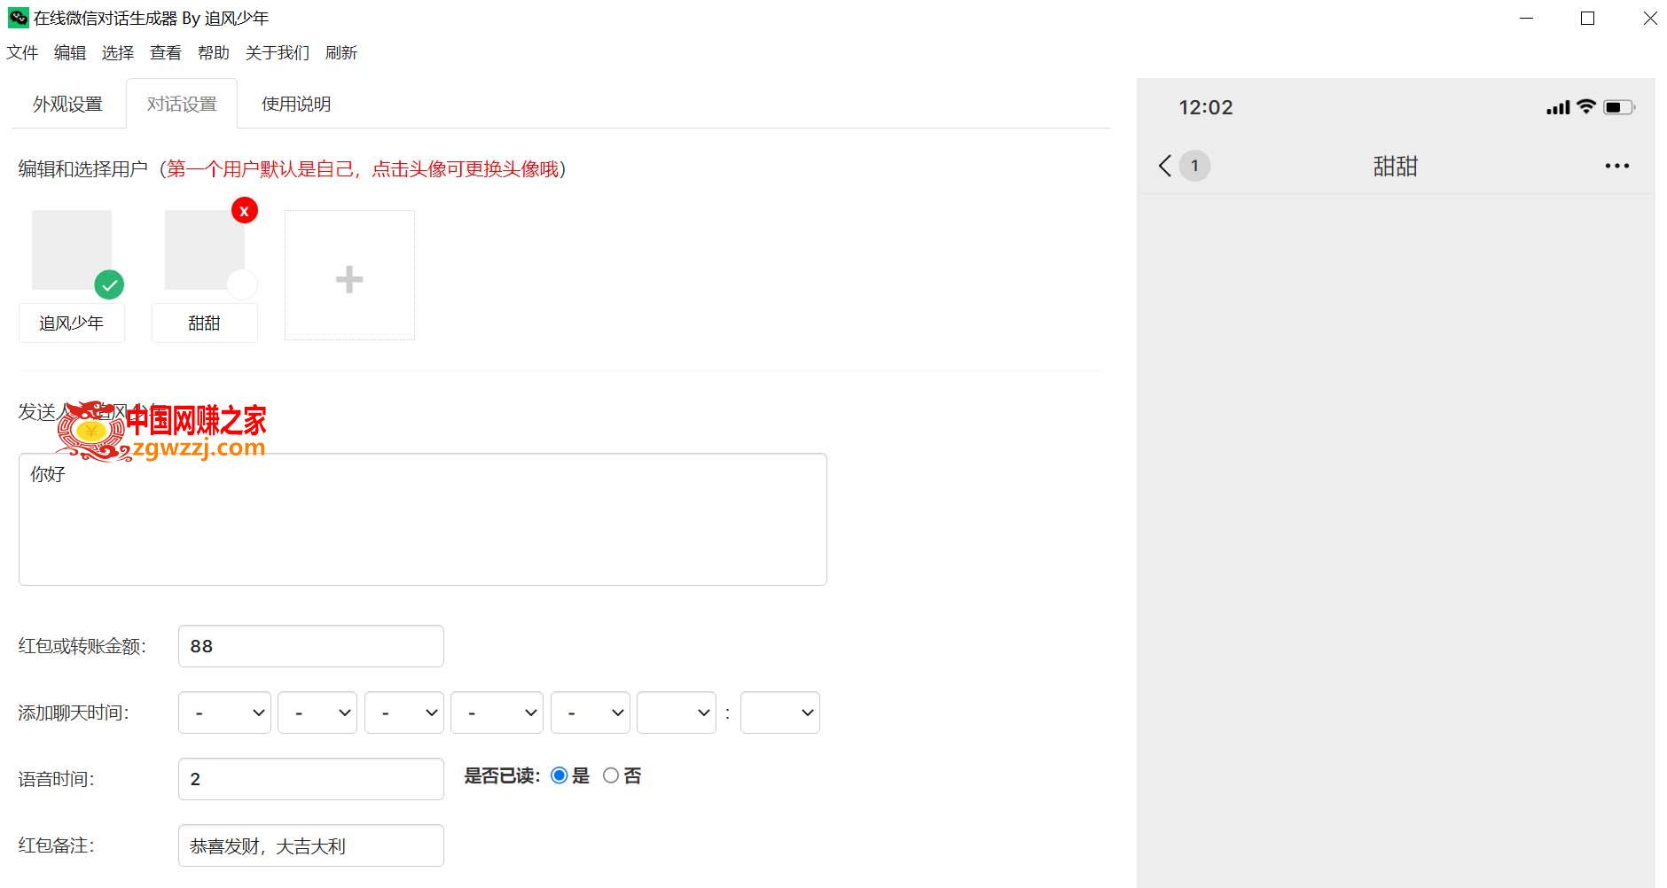Open the three-dot menu in chat header
The width and height of the screenshot is (1667, 888).
[x=1617, y=166]
